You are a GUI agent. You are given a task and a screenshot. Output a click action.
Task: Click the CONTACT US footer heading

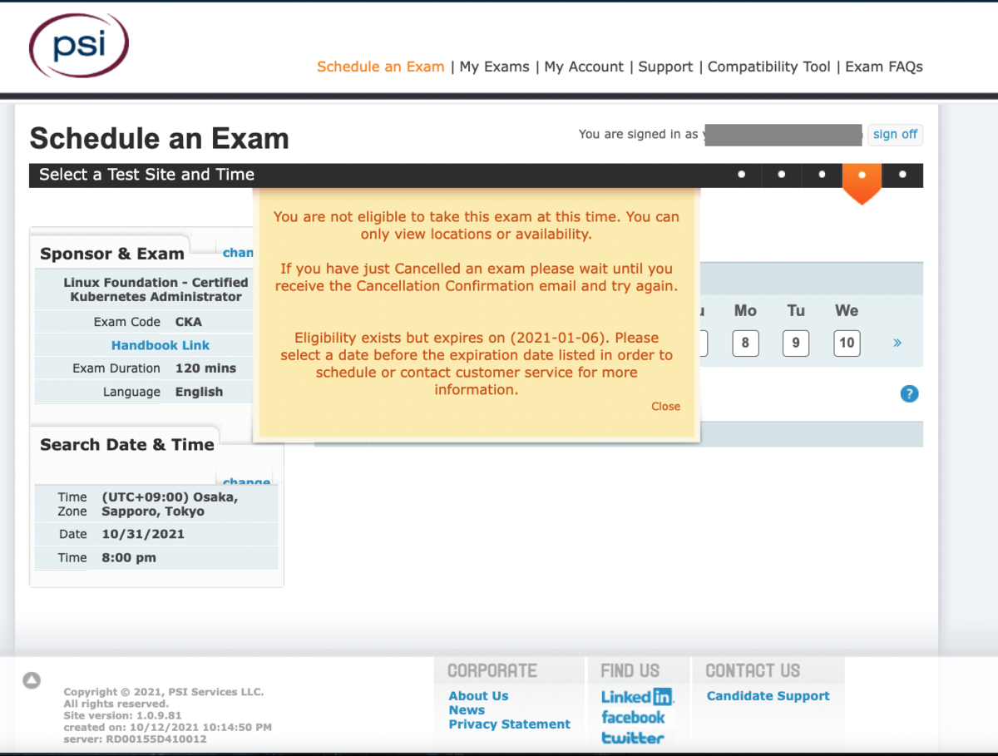[x=753, y=670]
